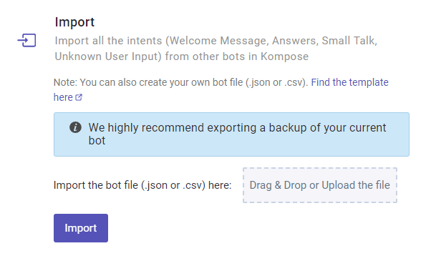
Task: Click "Small Talk" in the description
Action: pyautogui.click(x=348, y=41)
